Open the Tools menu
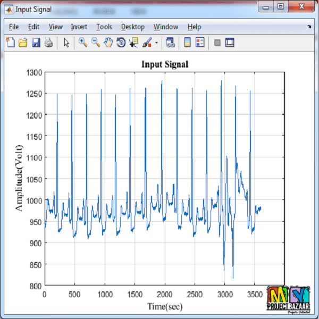 coord(104,27)
